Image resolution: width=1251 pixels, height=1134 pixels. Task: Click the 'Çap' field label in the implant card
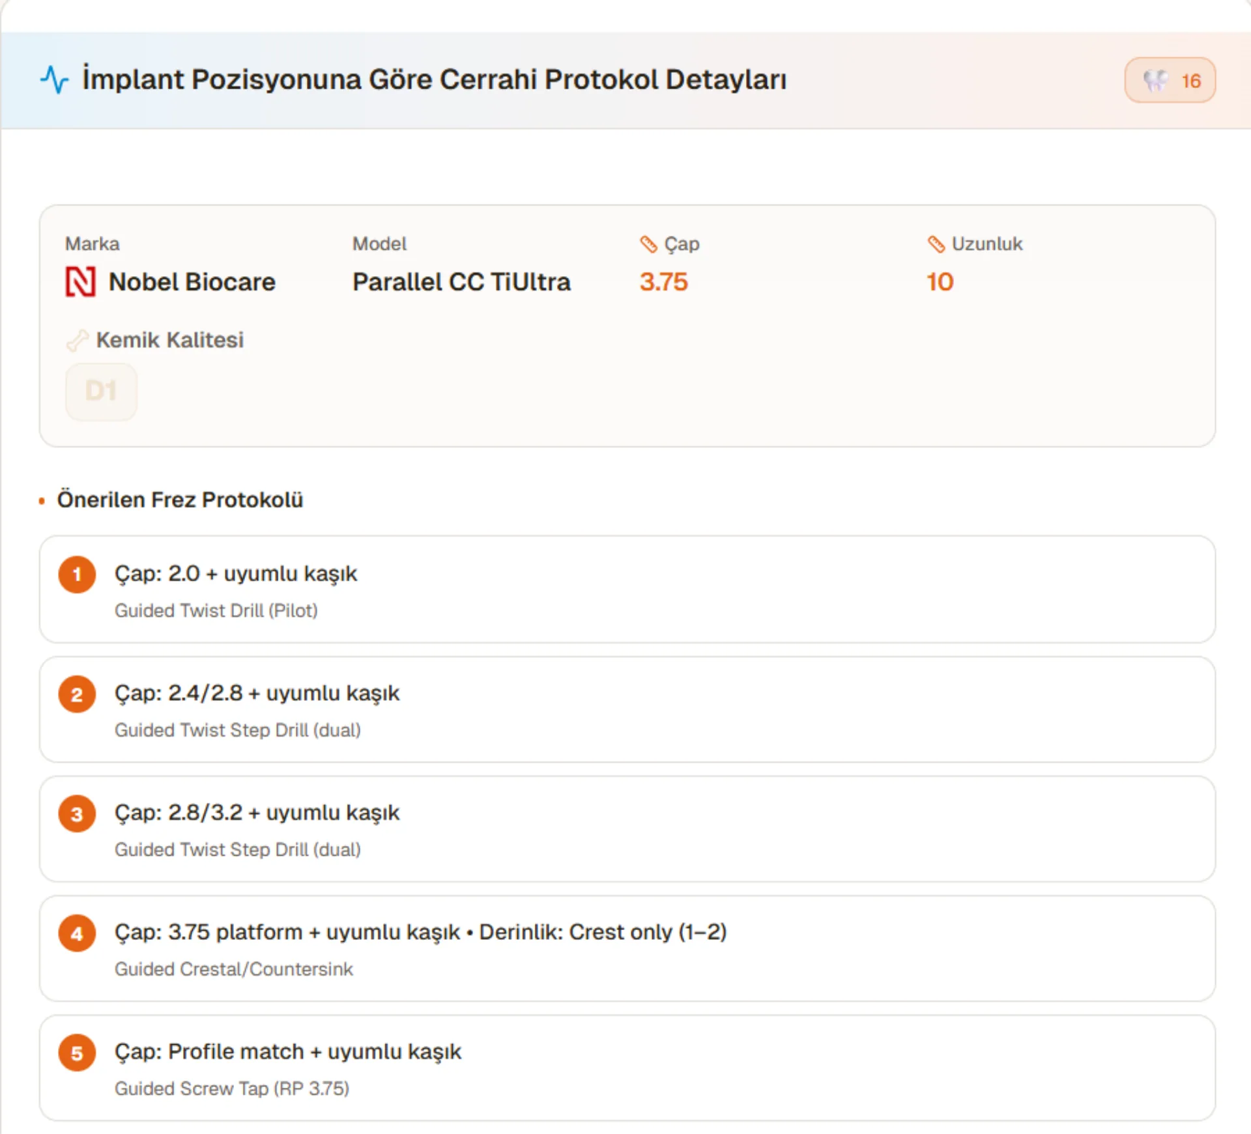click(x=682, y=244)
